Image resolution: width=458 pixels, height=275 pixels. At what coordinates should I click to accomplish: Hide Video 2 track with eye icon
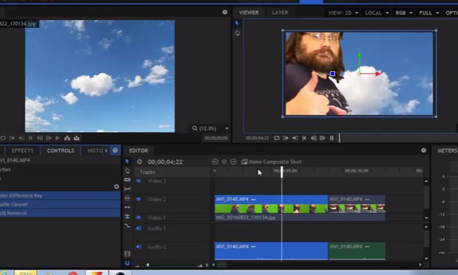click(138, 199)
